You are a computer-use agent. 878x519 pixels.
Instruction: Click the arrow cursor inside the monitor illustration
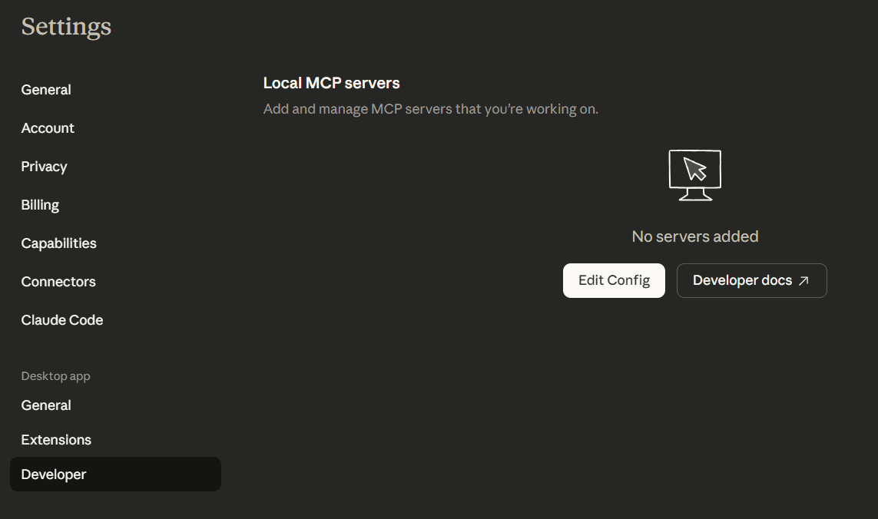point(694,169)
